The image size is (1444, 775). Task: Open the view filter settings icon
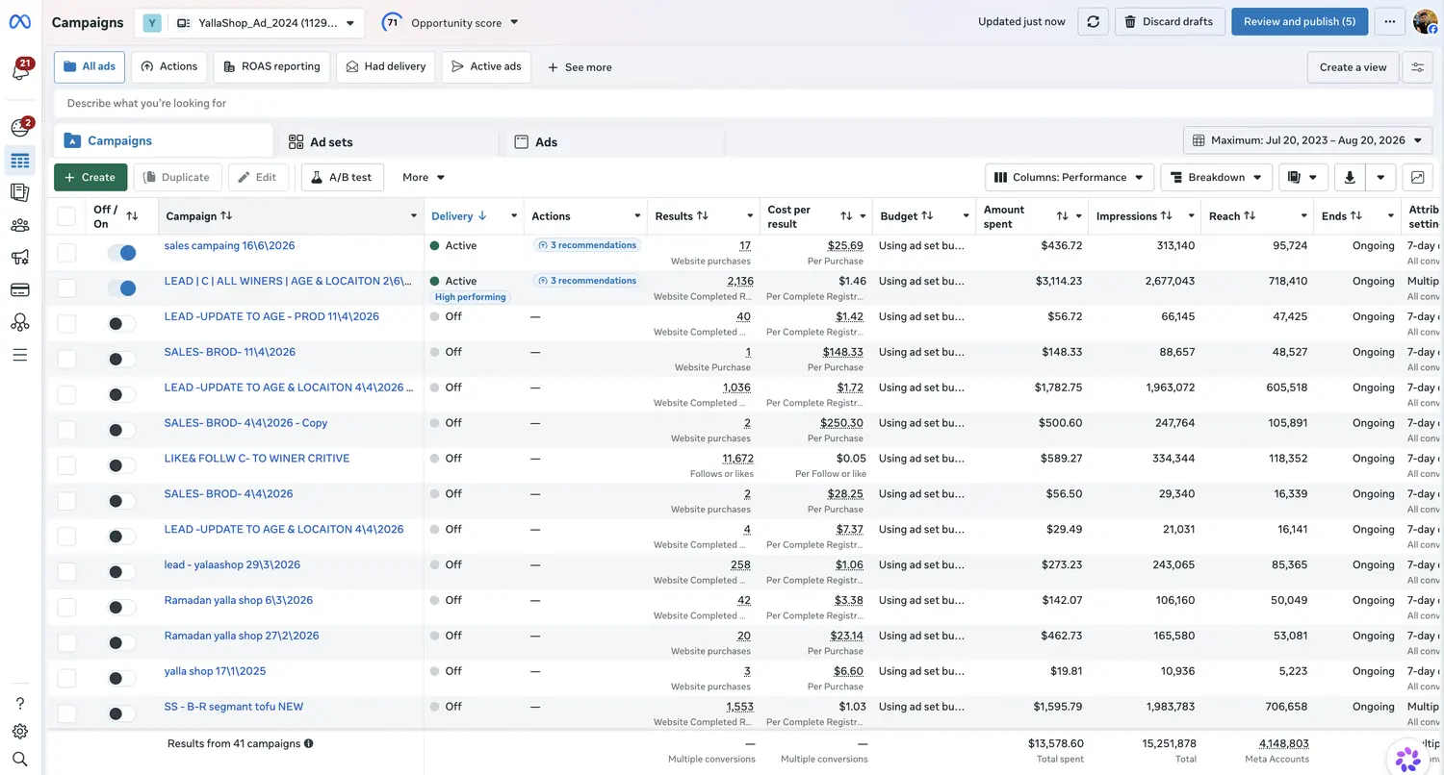tap(1418, 67)
